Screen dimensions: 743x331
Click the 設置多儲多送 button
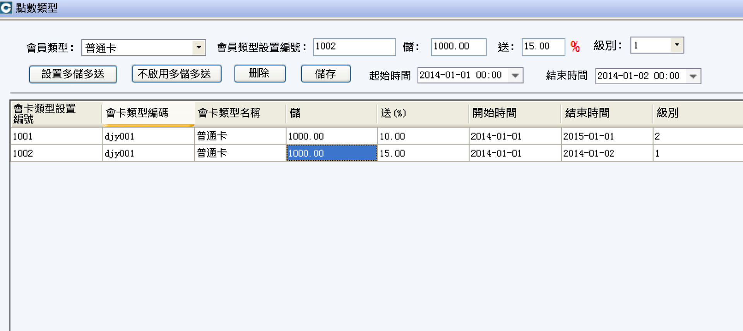pos(73,74)
